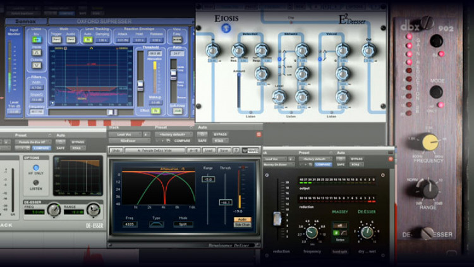
Task: Toggle the Soft-Knee button in Oxford SuprEsser
Action: tap(178, 111)
